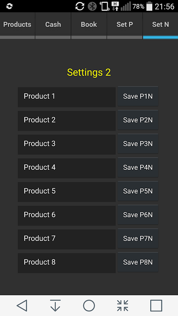
Task: Hit the Save P8N button
Action: (x=138, y=262)
